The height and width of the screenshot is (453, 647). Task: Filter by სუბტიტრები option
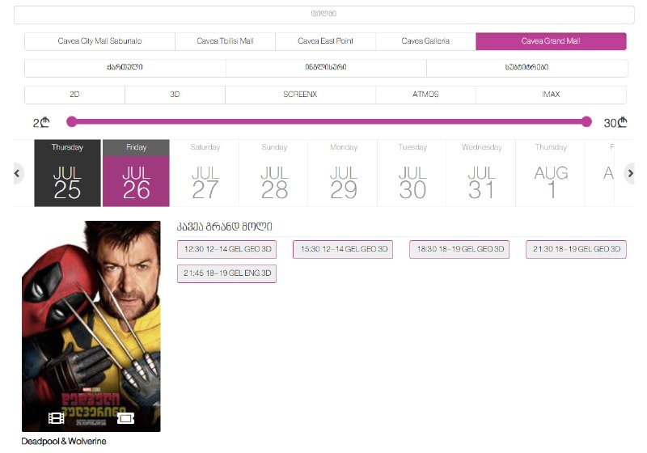click(x=527, y=68)
